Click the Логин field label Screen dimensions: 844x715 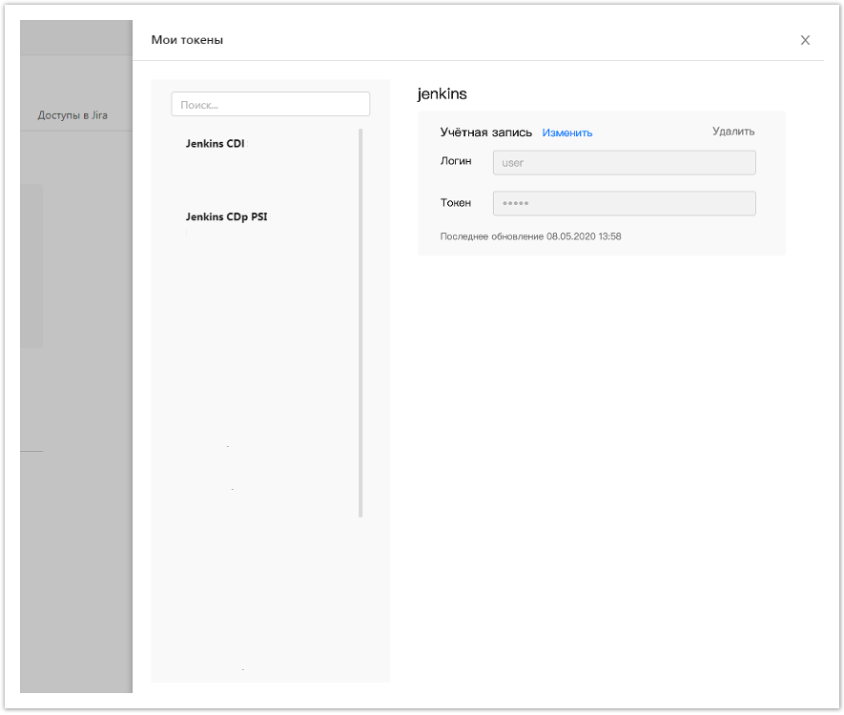(x=455, y=161)
